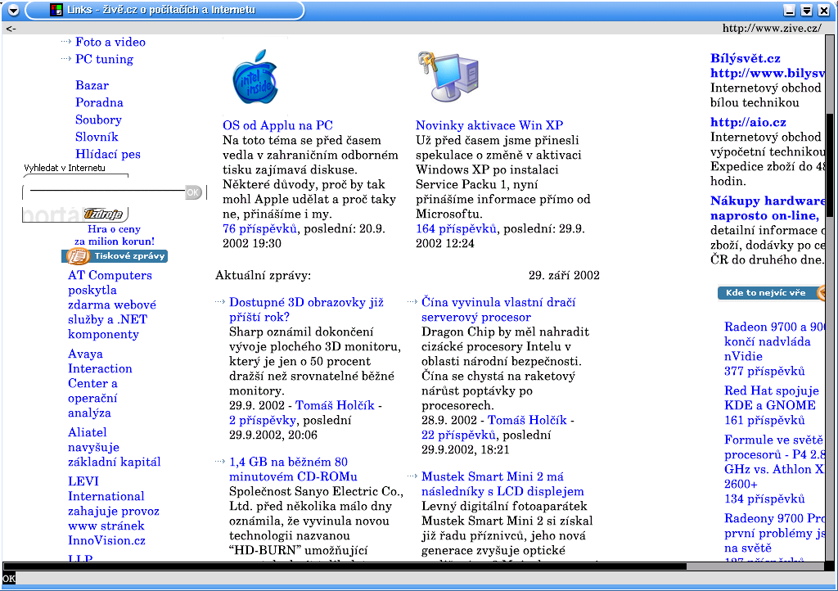Click the Zdroje search source button
The image size is (838, 591).
[104, 214]
